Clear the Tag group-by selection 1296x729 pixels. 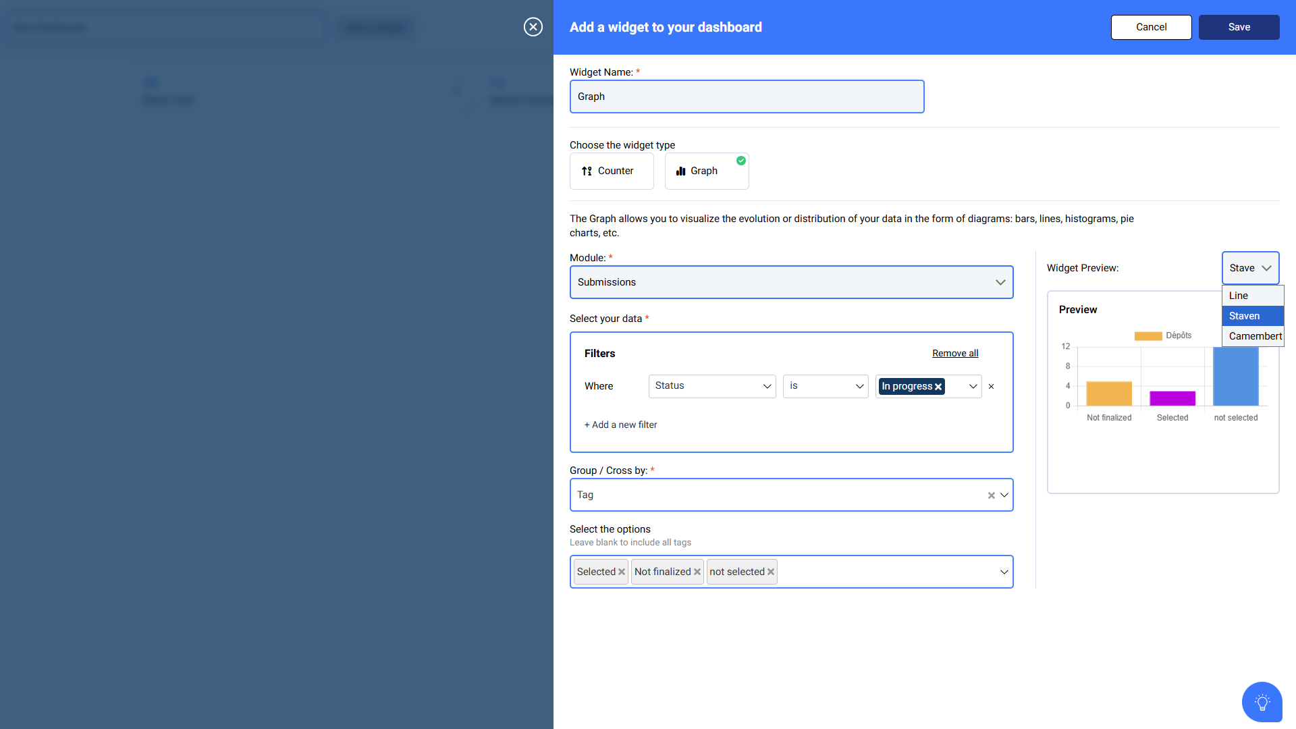point(991,495)
